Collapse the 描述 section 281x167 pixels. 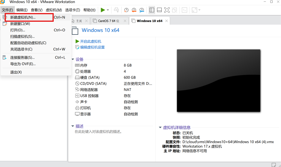[x=73, y=126]
